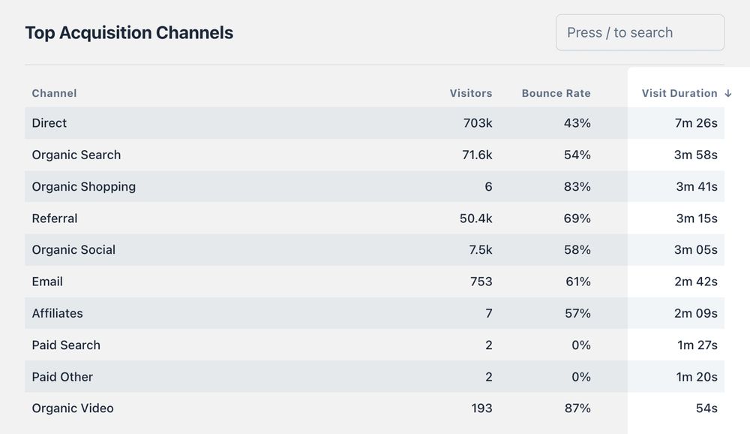Select the Organic Shopping channel

[83, 187]
